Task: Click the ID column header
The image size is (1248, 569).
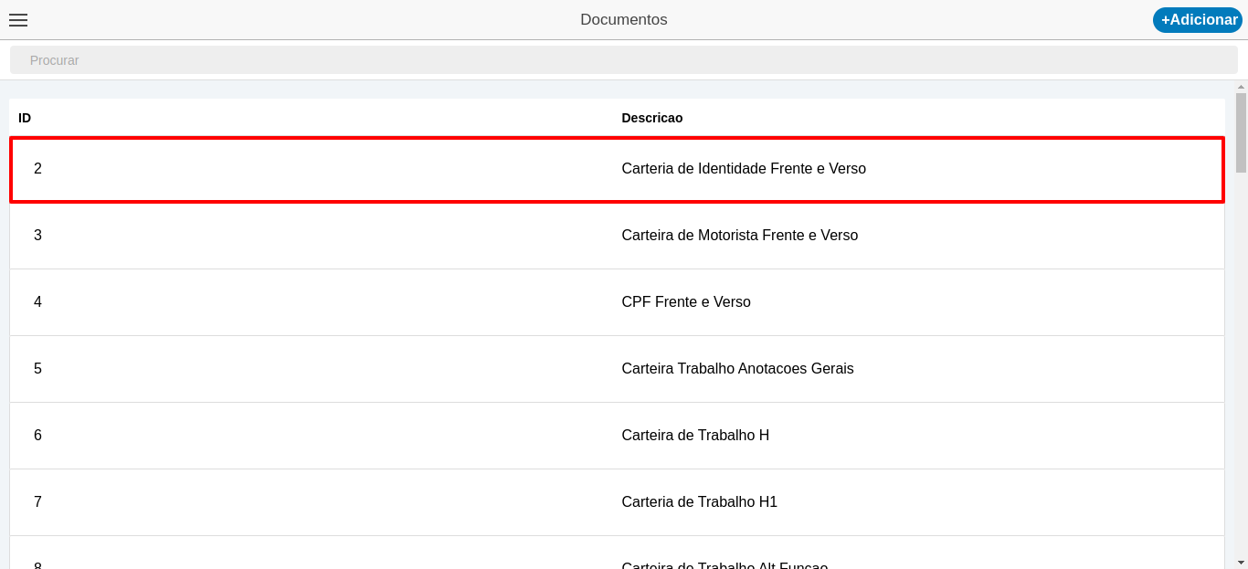Action: coord(25,118)
